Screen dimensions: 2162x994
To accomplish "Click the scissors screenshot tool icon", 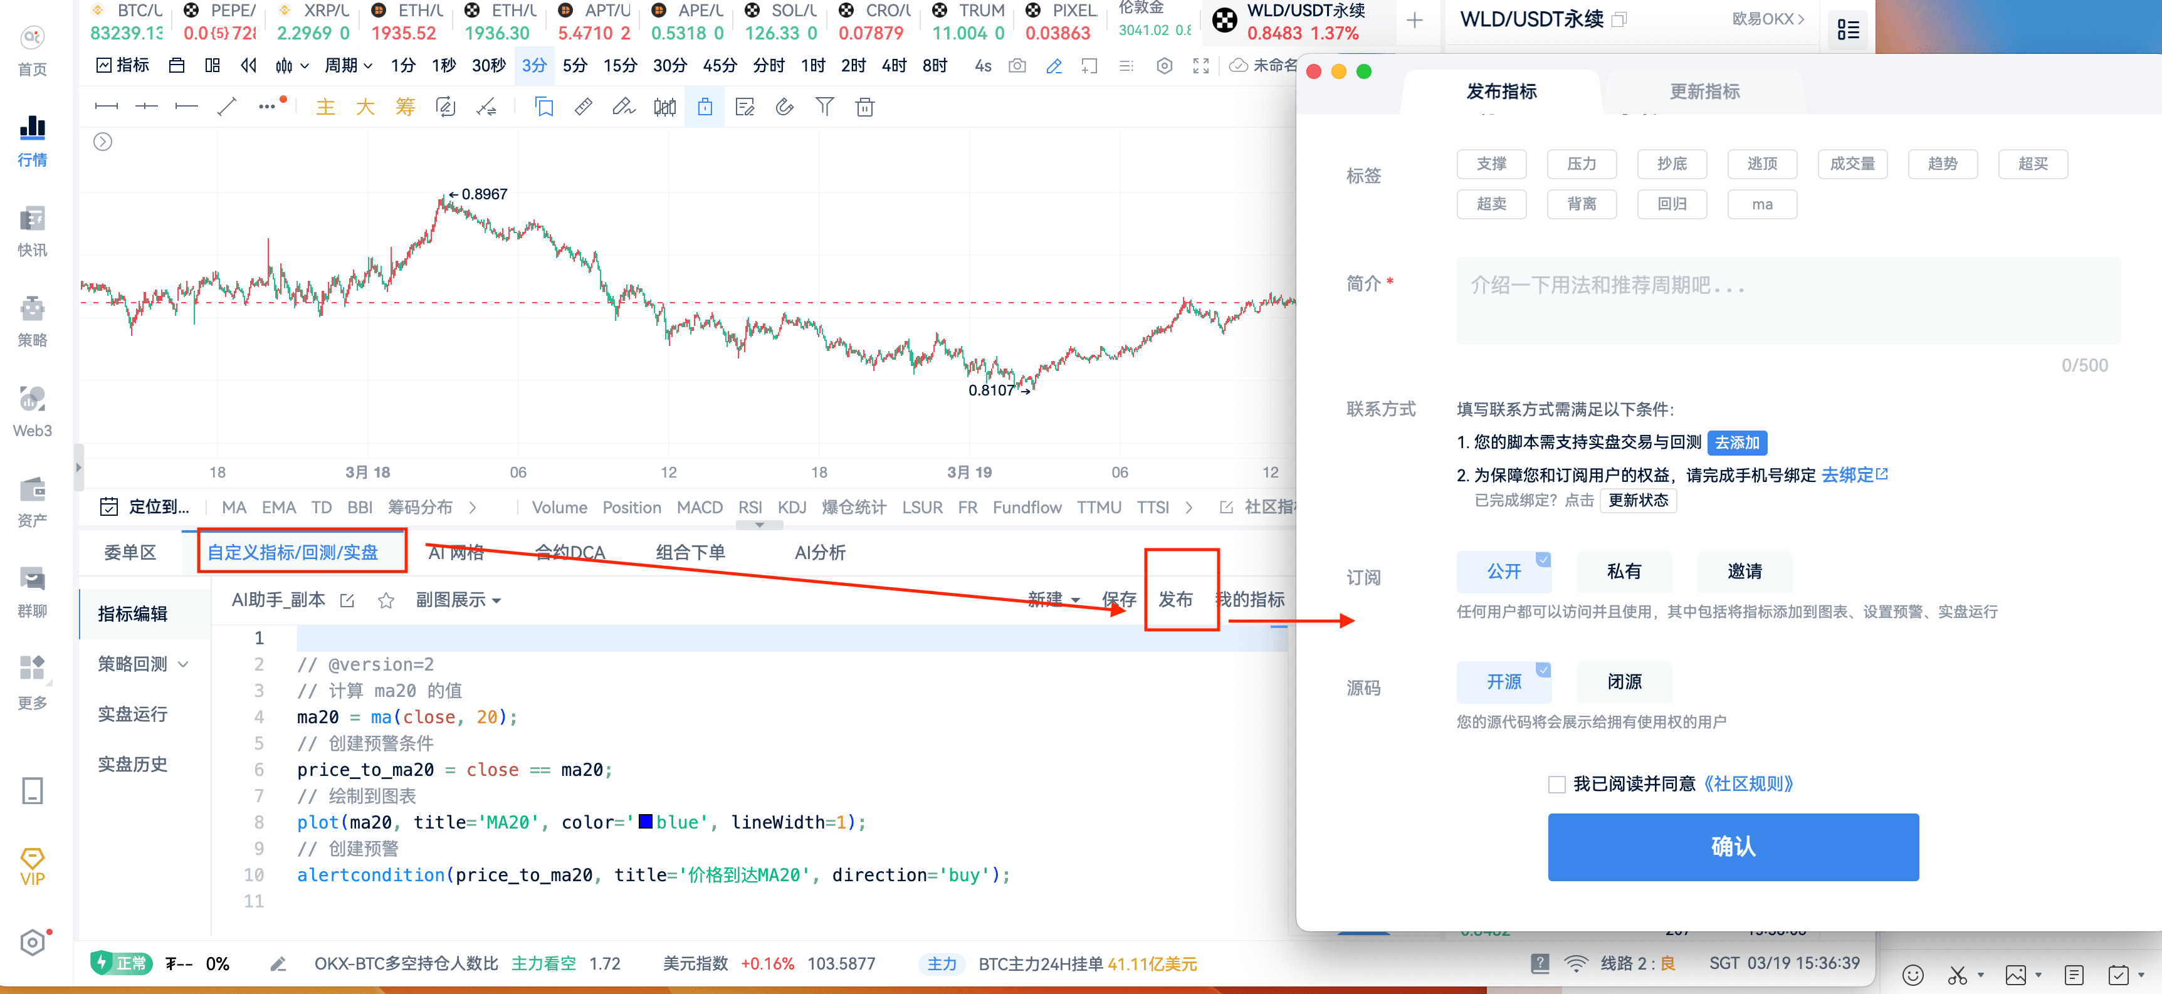I will (x=1957, y=975).
